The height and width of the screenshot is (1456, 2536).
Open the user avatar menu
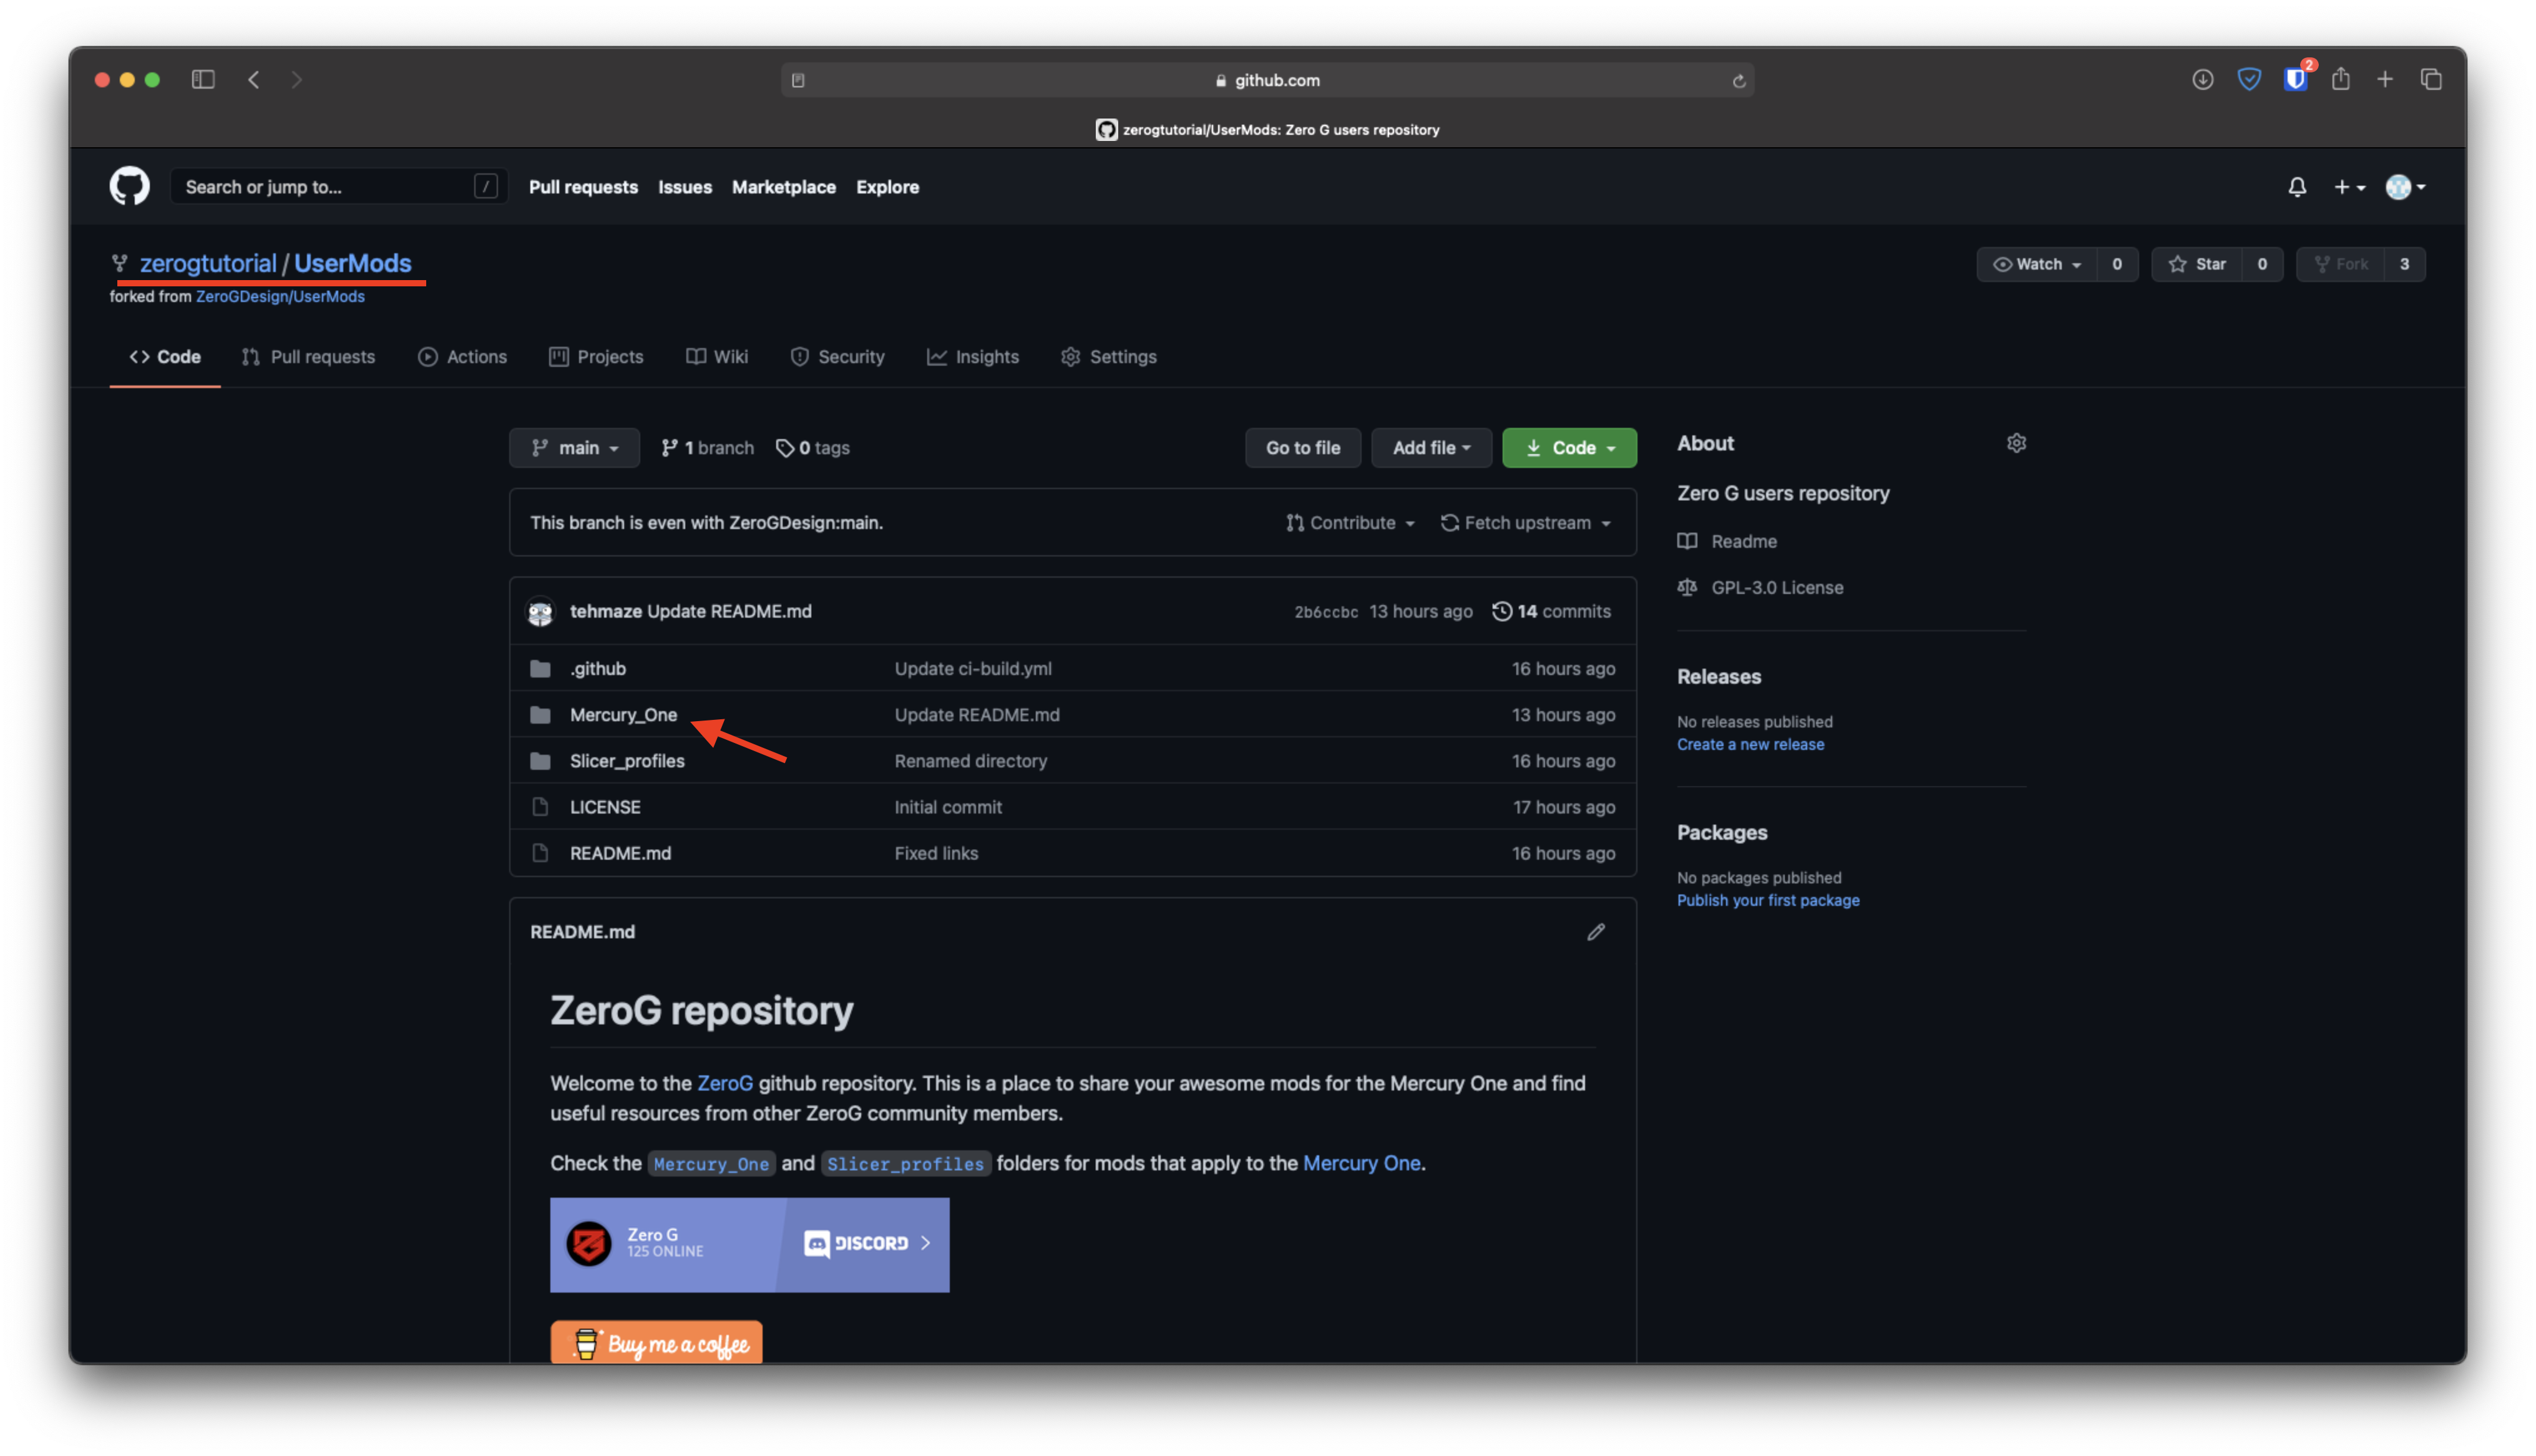pos(2405,187)
